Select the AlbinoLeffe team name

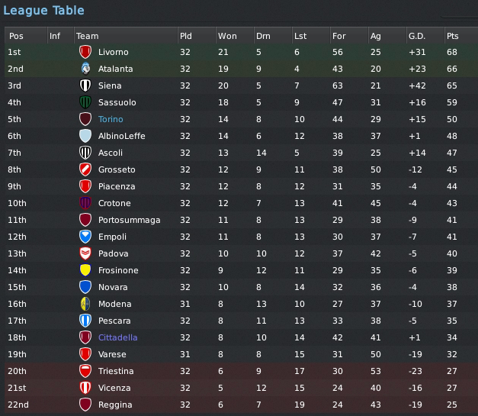[x=122, y=136]
